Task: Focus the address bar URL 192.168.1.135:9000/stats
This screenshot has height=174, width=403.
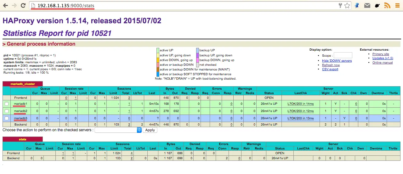Action: tap(65, 6)
